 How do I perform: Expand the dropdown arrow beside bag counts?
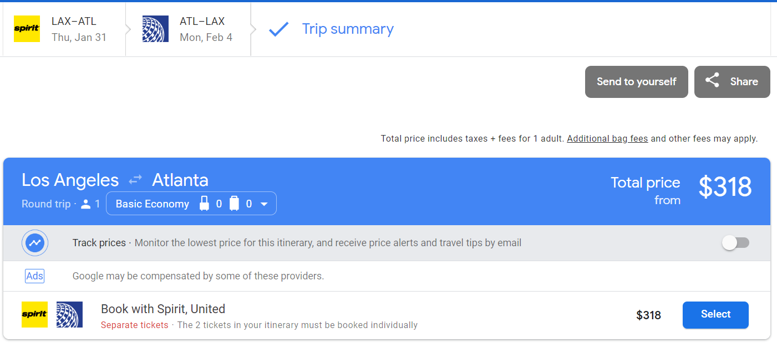coord(265,204)
